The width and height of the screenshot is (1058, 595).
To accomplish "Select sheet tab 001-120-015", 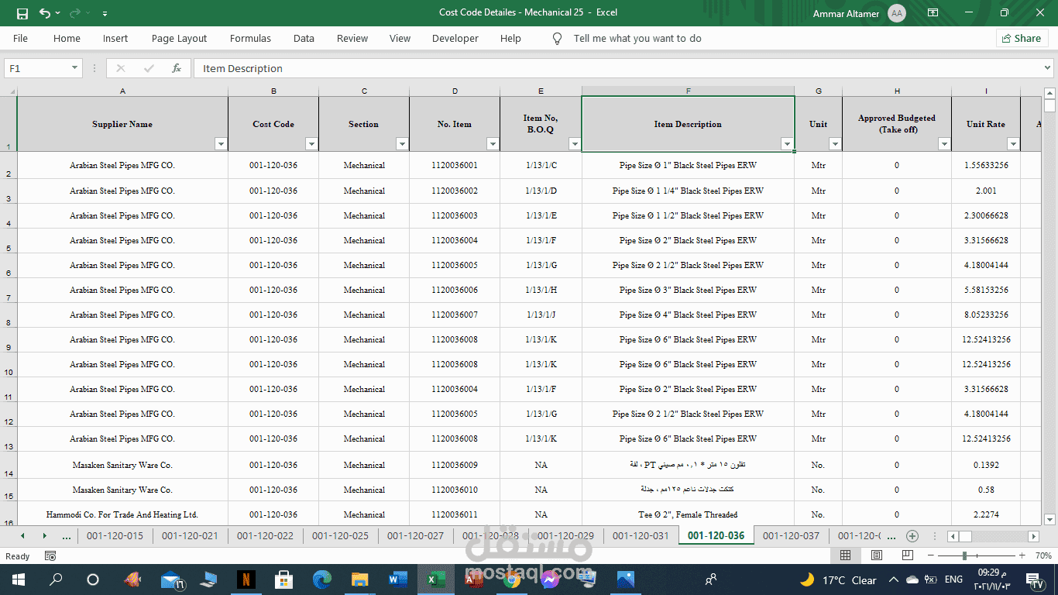I will (115, 535).
